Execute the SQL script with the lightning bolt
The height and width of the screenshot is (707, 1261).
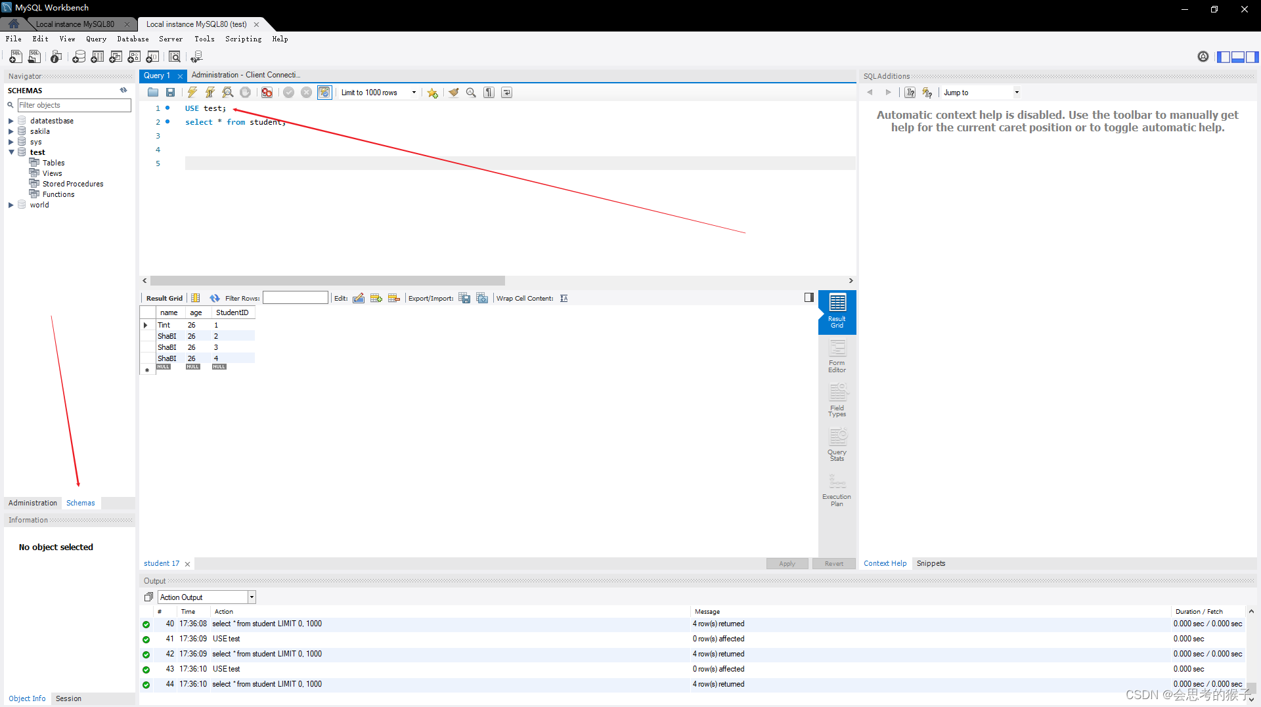coord(192,93)
